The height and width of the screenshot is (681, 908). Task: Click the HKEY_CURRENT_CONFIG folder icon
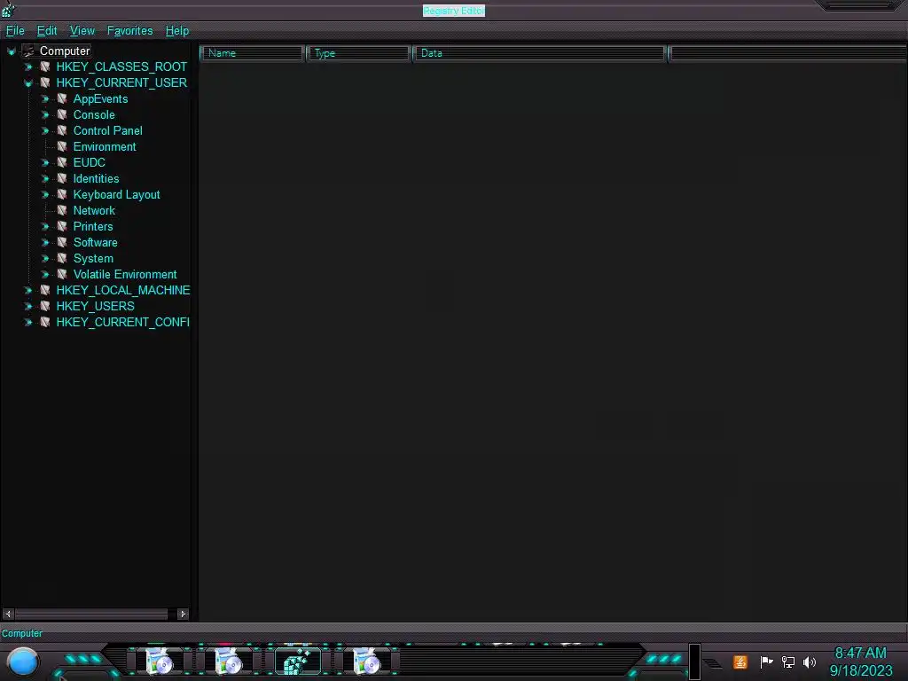click(x=45, y=321)
